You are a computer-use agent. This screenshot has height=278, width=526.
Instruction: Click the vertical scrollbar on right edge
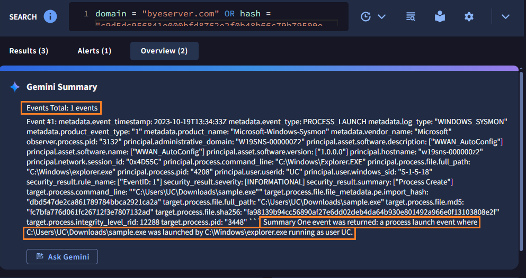pos(521,159)
